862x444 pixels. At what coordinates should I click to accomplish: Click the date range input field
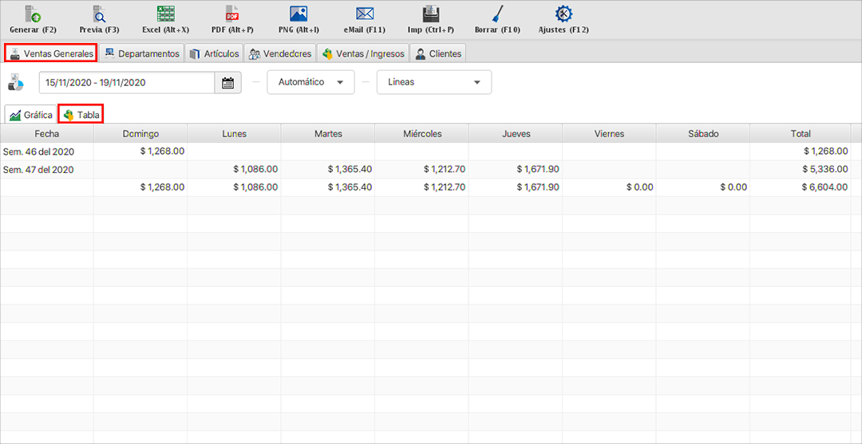click(128, 83)
